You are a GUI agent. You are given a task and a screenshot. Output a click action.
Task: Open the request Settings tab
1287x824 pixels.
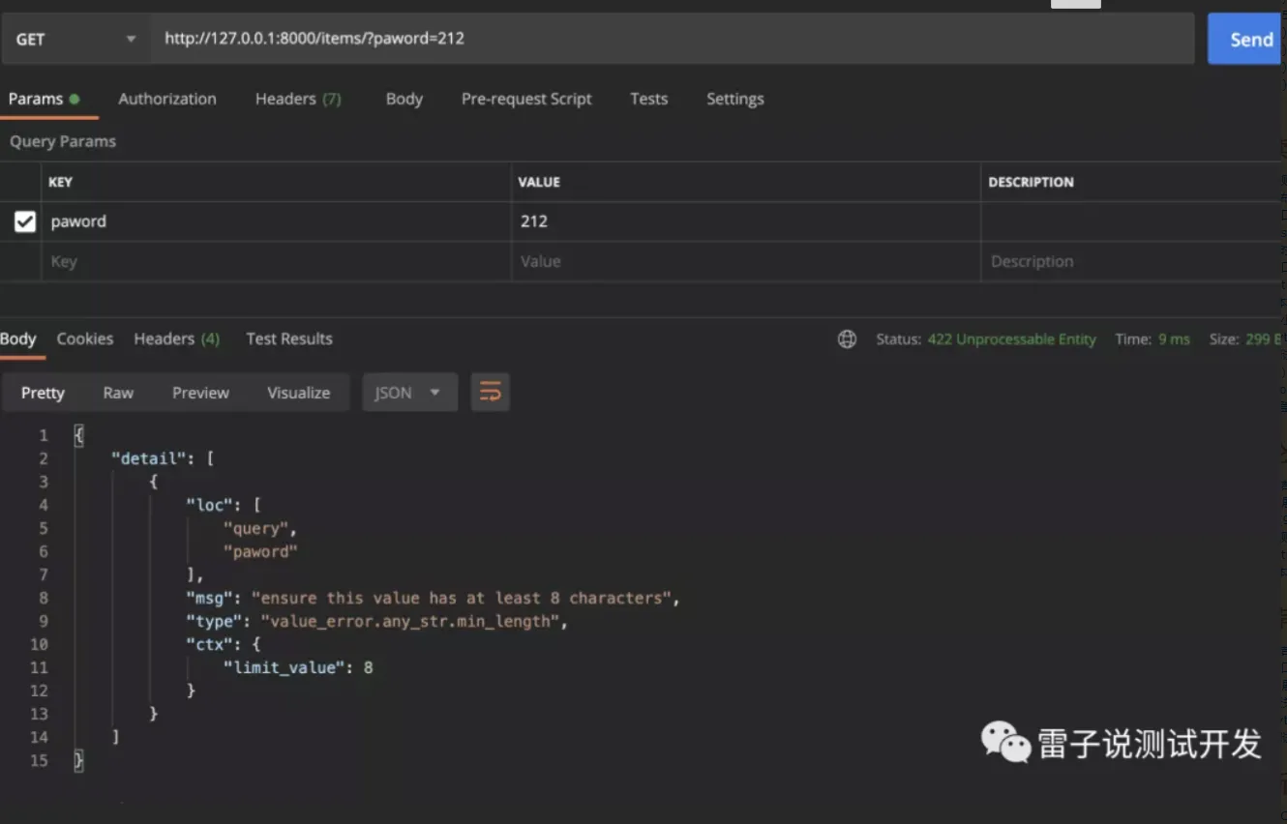pos(734,99)
